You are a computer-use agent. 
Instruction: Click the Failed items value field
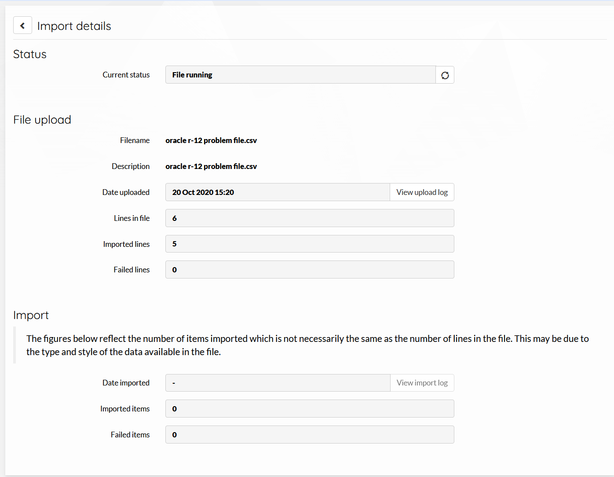click(x=310, y=435)
